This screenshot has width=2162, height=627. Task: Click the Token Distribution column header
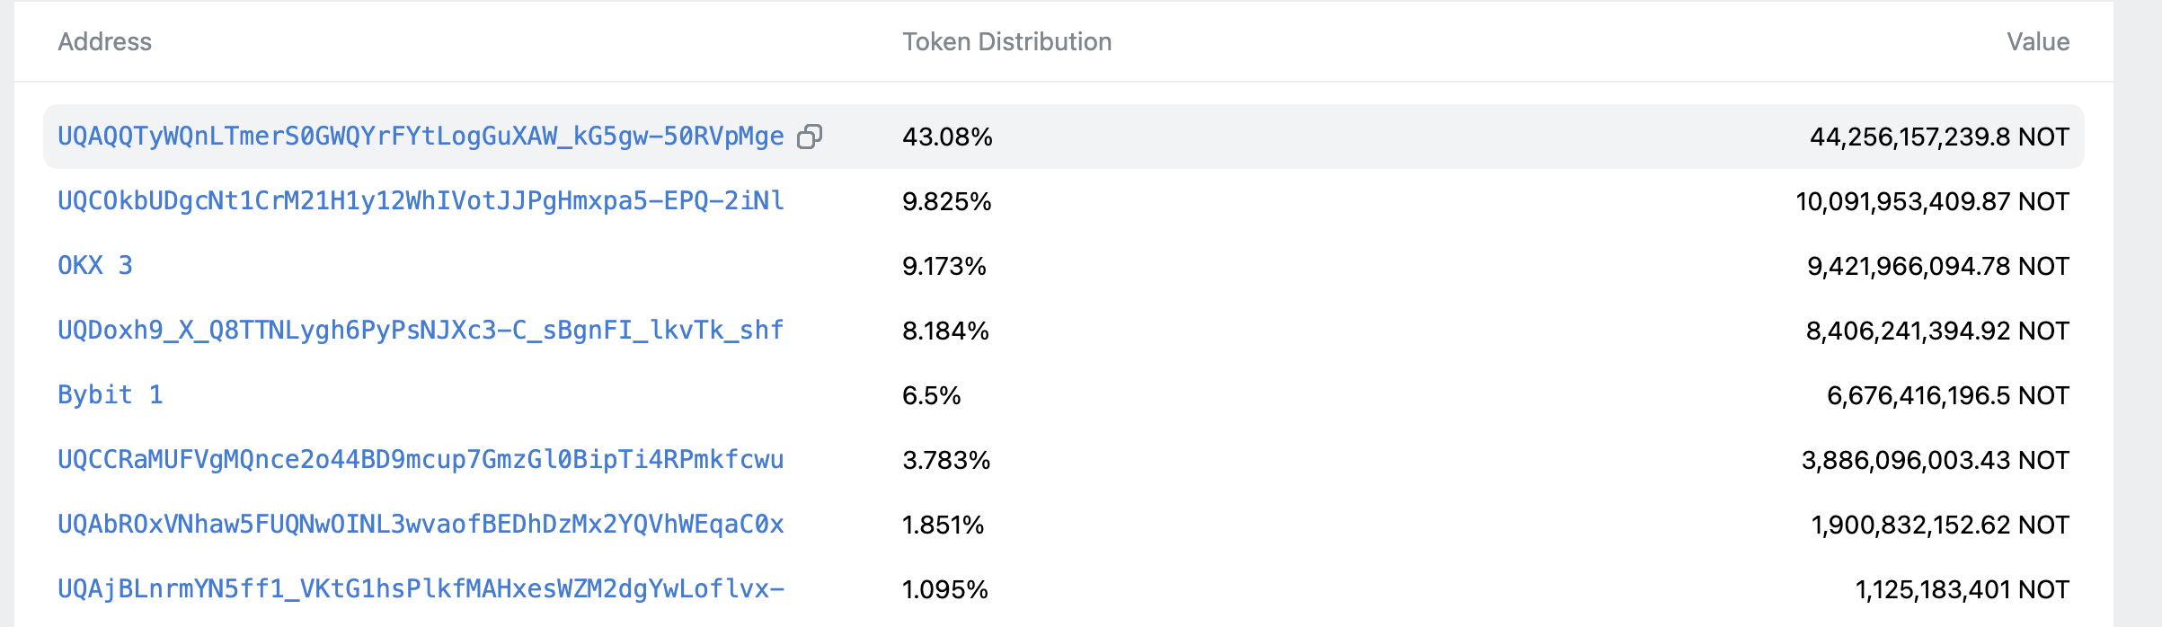point(1006,42)
